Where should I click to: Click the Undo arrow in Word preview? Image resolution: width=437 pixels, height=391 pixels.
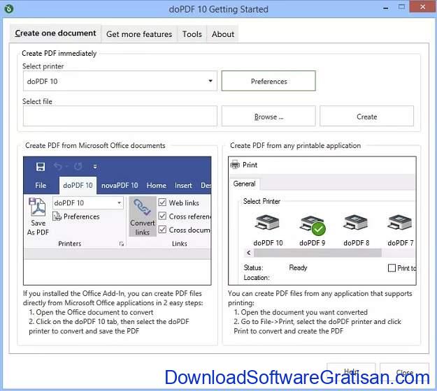[x=58, y=166]
